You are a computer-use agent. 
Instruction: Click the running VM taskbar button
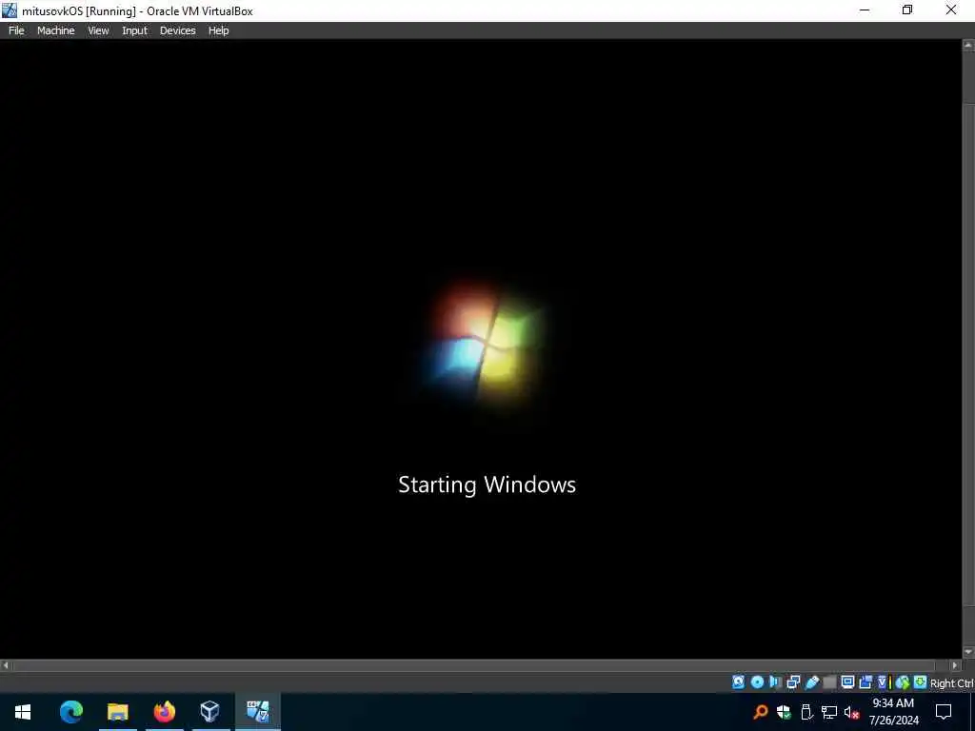[x=257, y=712]
